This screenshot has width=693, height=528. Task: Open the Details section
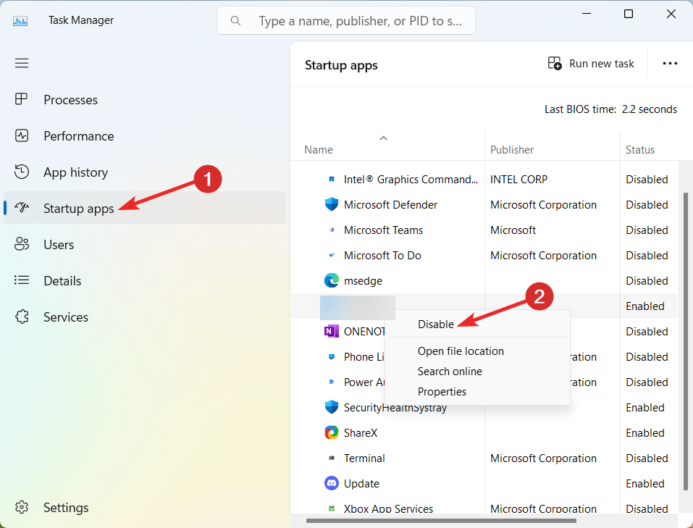[x=62, y=280]
